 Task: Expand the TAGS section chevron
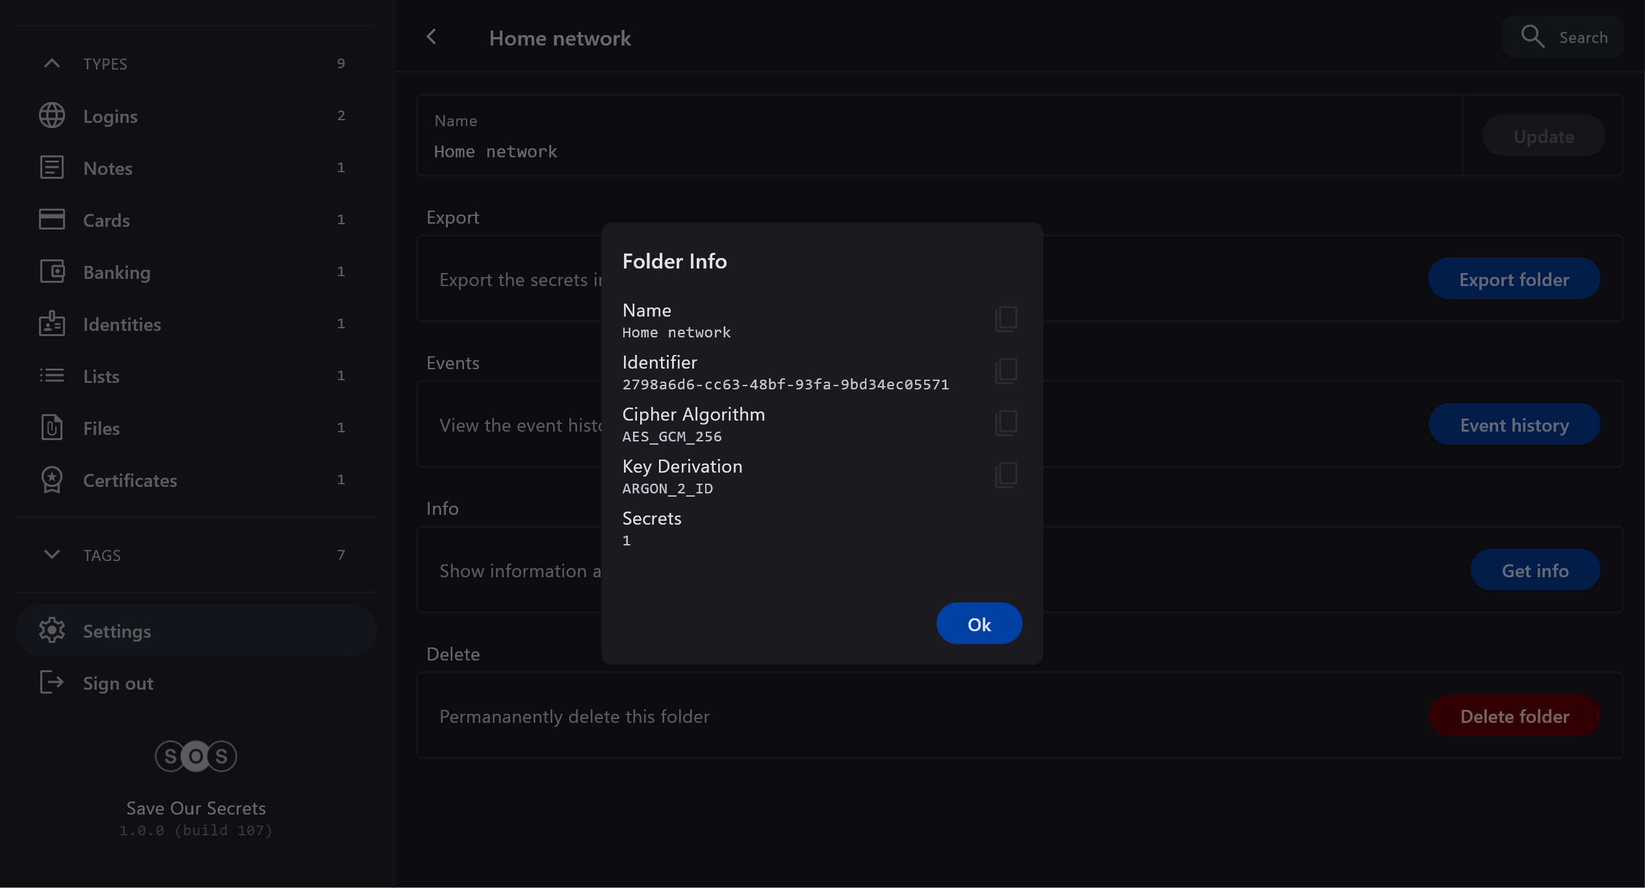click(52, 555)
